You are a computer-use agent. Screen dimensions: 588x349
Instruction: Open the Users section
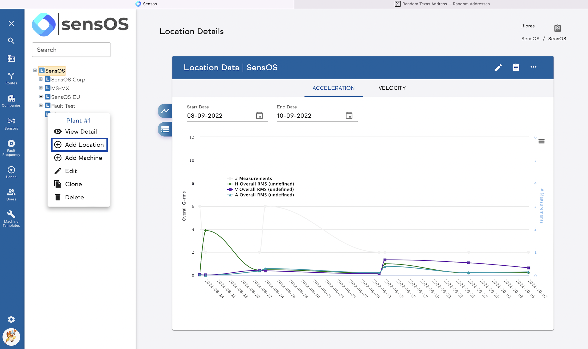coord(11,195)
